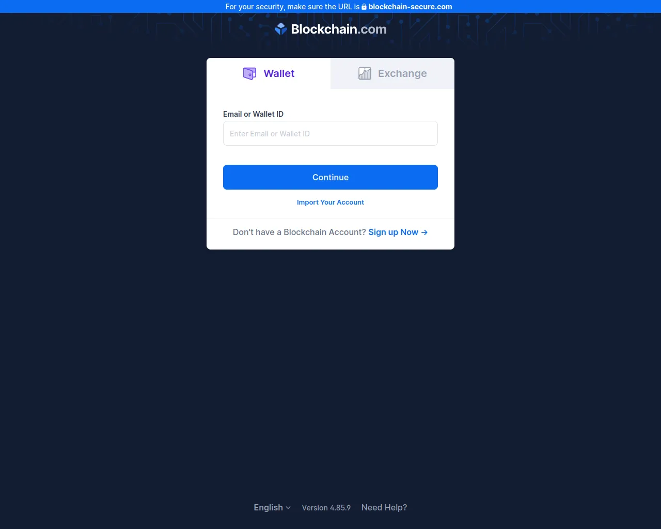Click the Exchange chart icon

pyautogui.click(x=365, y=73)
